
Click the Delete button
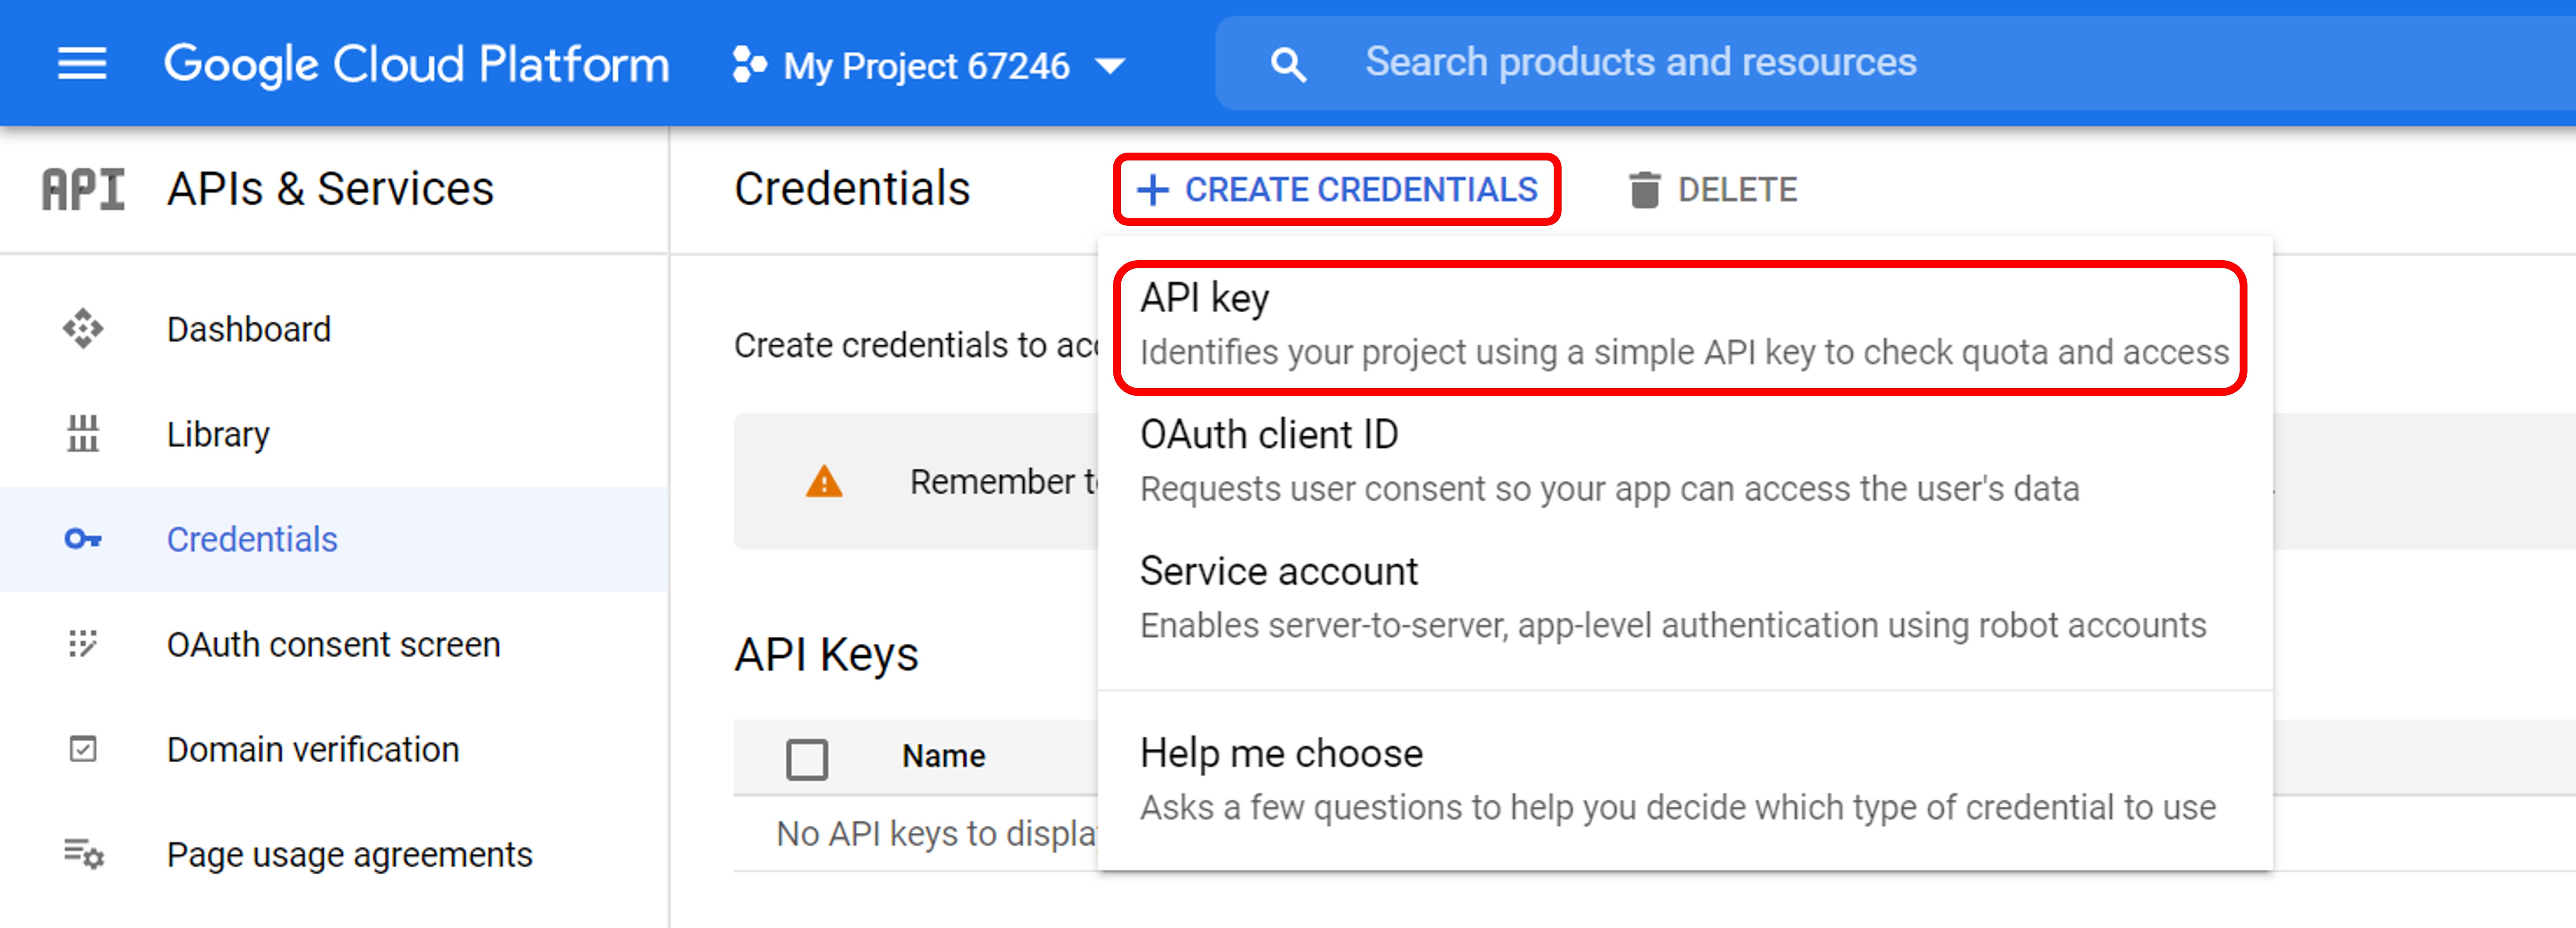(1713, 190)
